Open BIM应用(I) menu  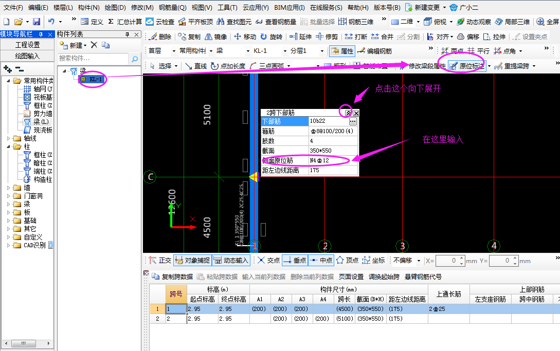point(290,8)
